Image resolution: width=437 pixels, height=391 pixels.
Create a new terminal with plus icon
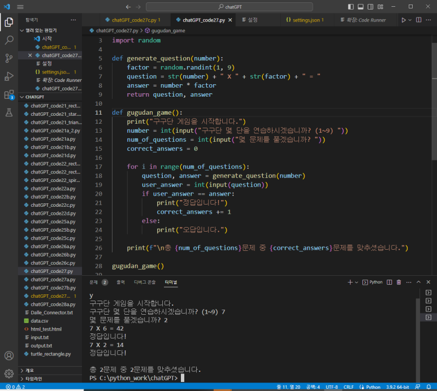click(350, 283)
